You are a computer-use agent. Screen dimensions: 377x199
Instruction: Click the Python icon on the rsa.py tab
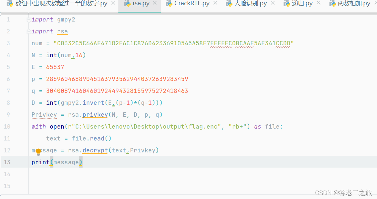click(128, 4)
